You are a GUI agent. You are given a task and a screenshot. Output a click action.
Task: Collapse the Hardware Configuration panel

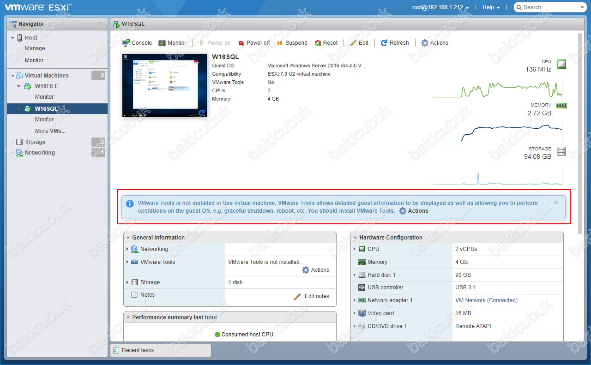(x=355, y=238)
